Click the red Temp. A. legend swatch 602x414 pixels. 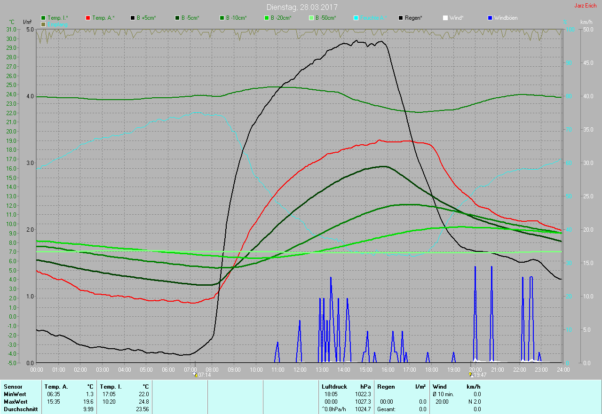[88, 18]
